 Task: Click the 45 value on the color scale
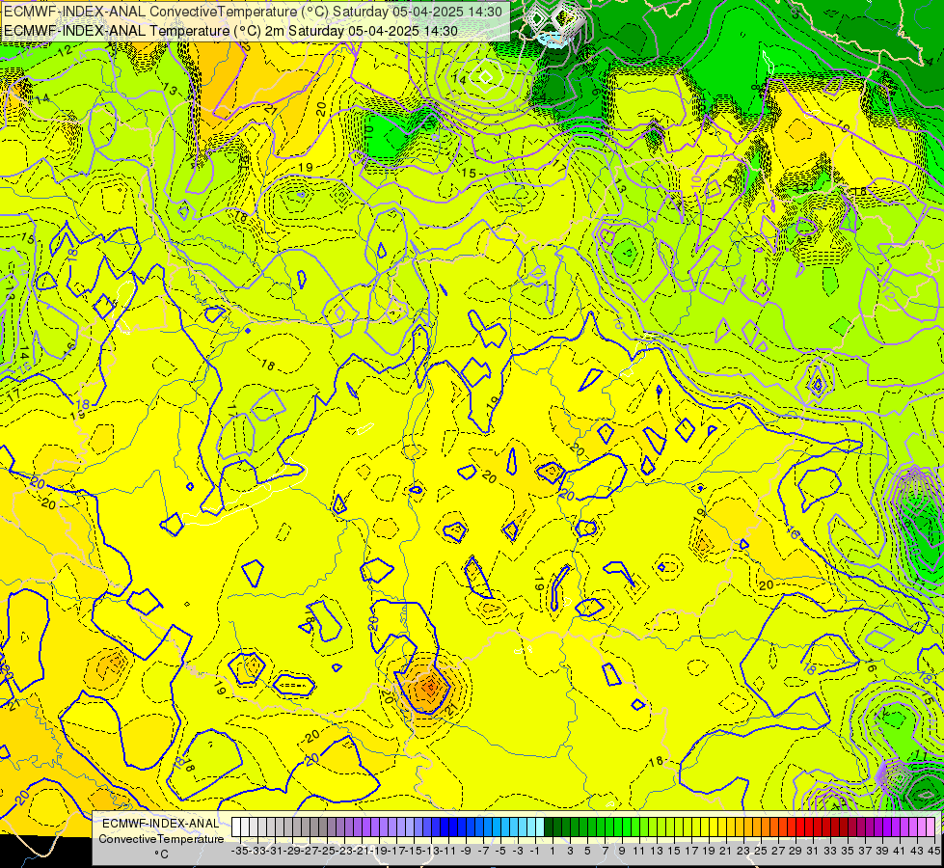[933, 851]
